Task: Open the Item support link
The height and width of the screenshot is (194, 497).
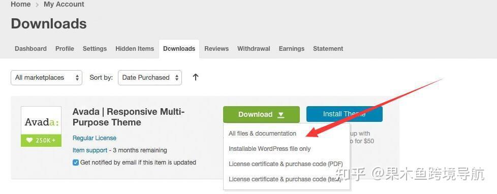Action: point(90,150)
